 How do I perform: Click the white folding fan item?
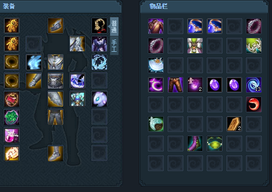(x=156, y=65)
